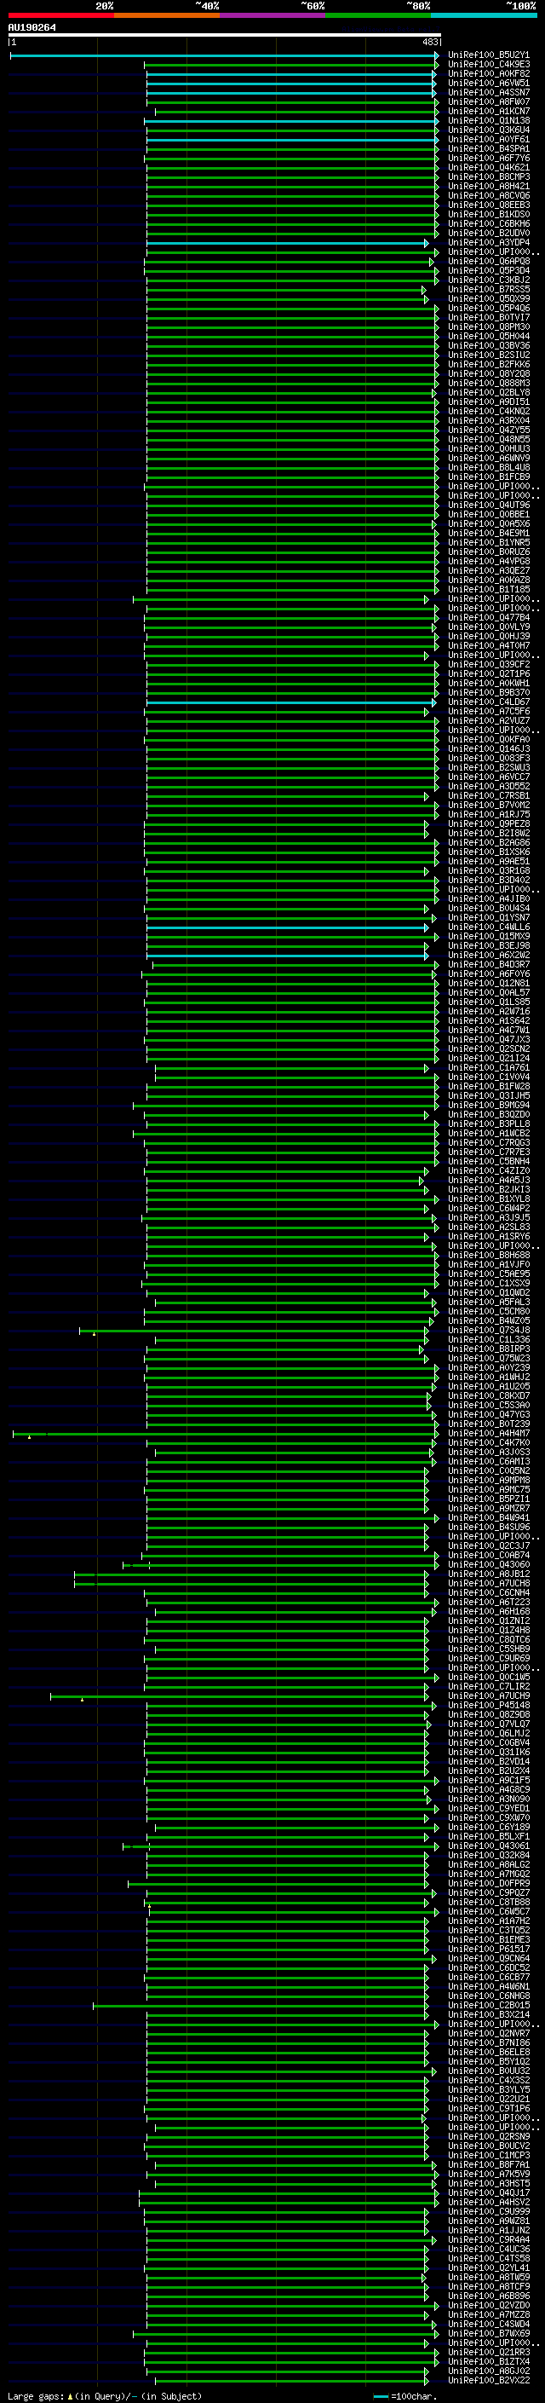Viewport: 545px width, 2403px height.
Task: Click the cyan alignment bar of UniRef100_B5U2Y1
Action: 225,56
